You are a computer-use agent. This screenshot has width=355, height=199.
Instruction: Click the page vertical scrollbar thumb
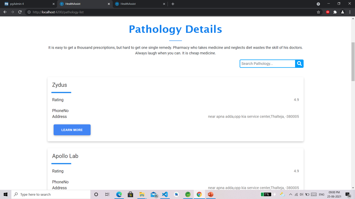(353, 62)
